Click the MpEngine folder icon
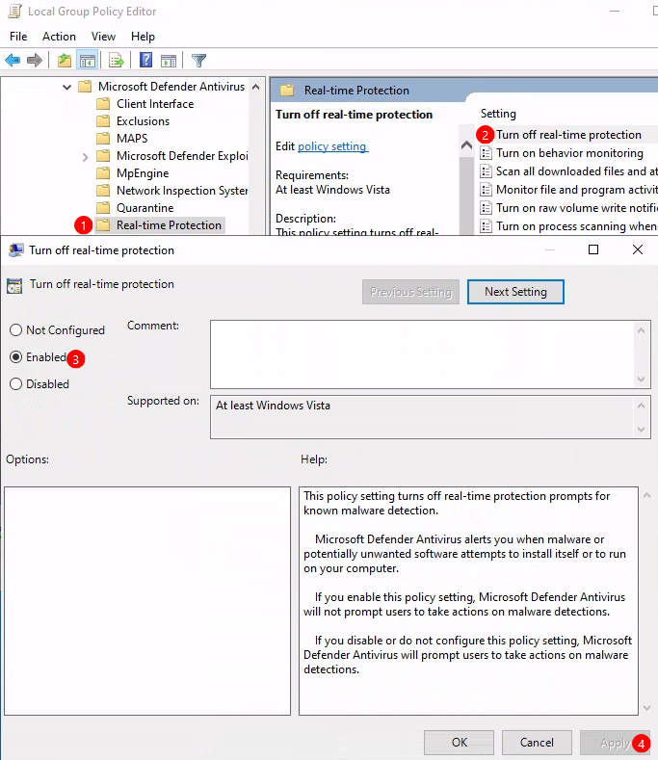This screenshot has height=760, width=658. tap(103, 173)
